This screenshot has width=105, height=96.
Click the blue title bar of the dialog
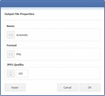pyautogui.click(x=52, y=4)
